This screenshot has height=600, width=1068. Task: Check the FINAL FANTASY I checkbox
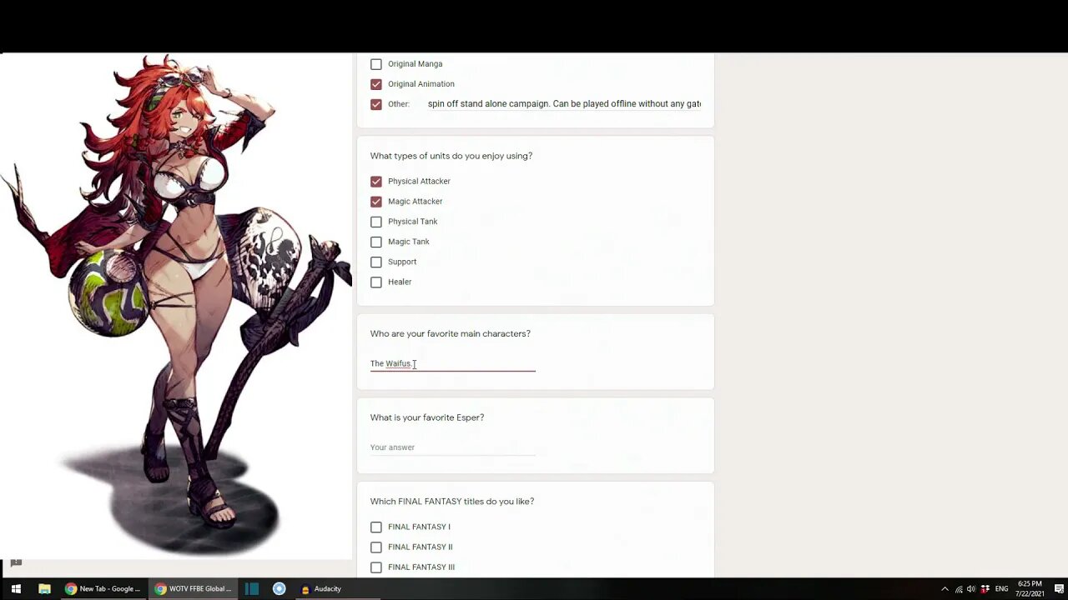[x=376, y=527]
